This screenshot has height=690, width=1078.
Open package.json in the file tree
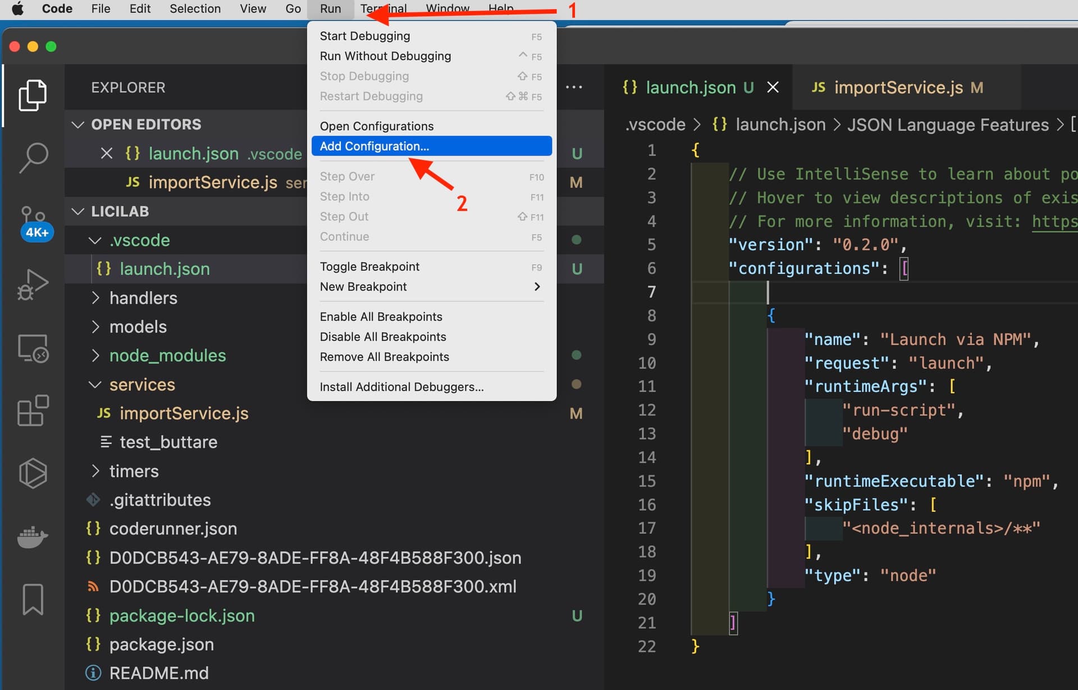pos(161,645)
